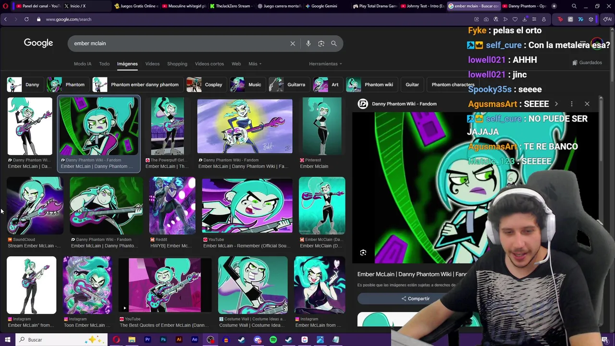
Task: Open a new browser tab with plus icon
Action: coord(554,6)
